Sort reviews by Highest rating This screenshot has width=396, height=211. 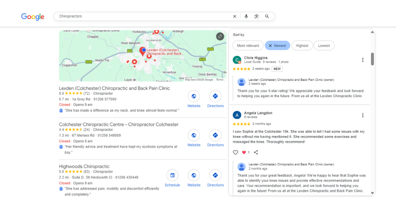tap(302, 46)
